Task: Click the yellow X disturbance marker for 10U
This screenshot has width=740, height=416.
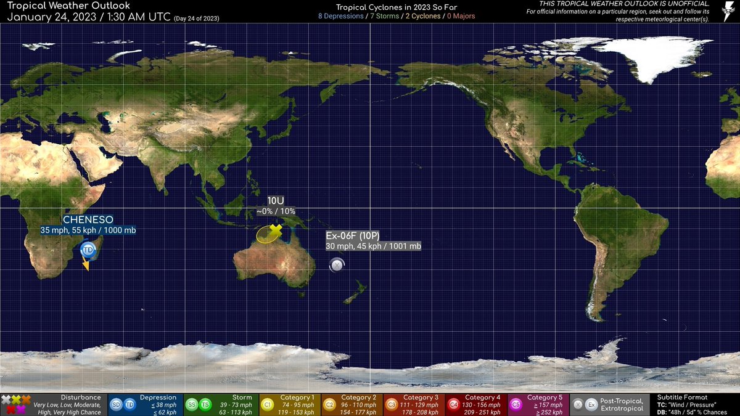Action: pyautogui.click(x=276, y=230)
